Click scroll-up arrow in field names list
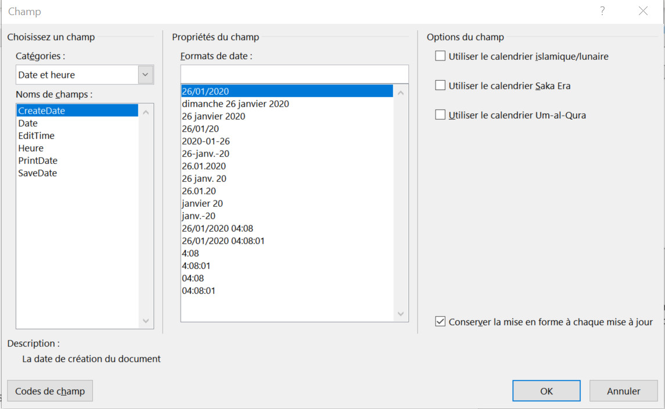 146,112
